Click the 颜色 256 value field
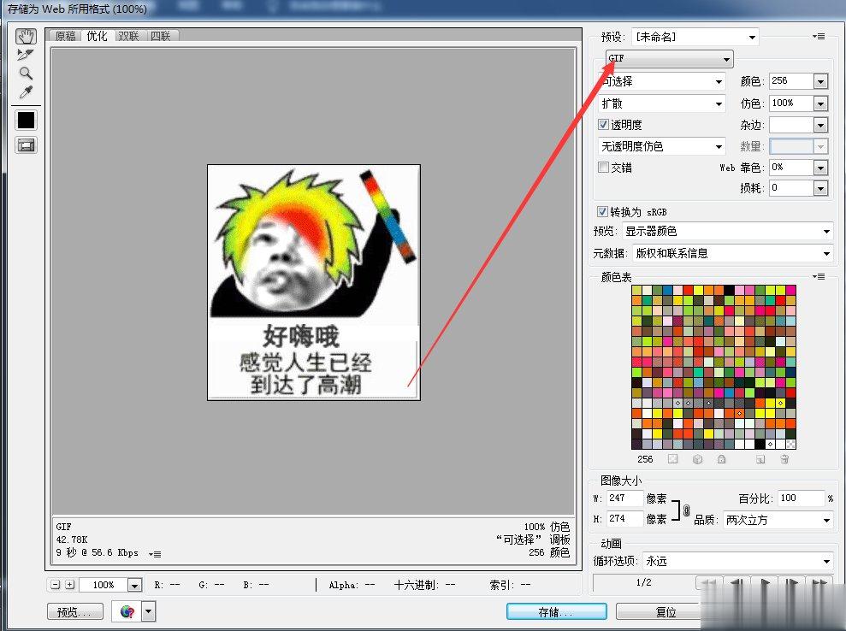Viewport: 846px width, 631px height. click(791, 81)
